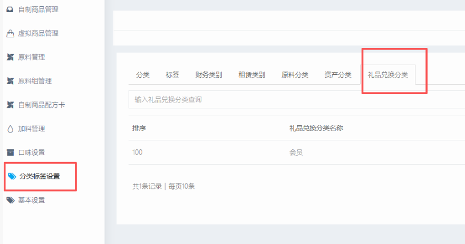Open the 财务类别 tab
Viewport: 465px width, 244px height.
[209, 75]
